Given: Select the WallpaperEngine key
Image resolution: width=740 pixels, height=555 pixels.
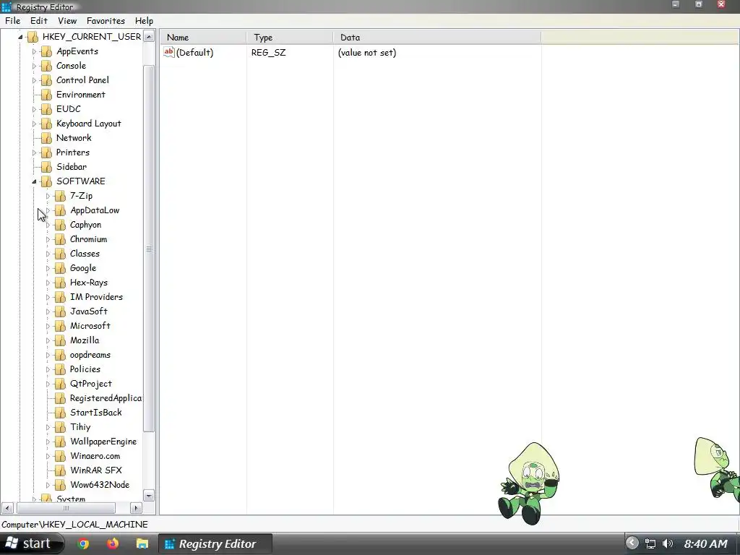Looking at the screenshot, I should click(x=103, y=442).
